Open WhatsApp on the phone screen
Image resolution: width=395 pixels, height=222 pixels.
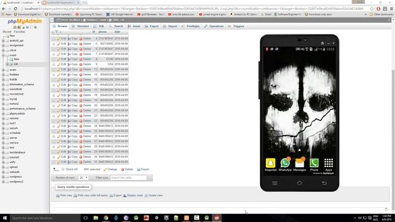(285, 163)
